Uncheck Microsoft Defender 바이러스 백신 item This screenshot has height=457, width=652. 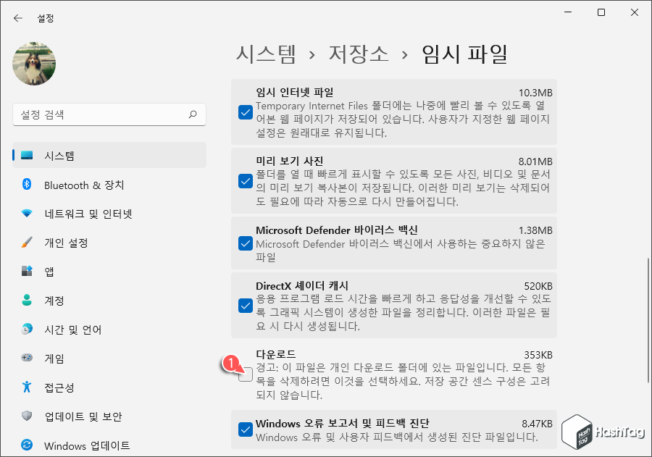point(245,243)
